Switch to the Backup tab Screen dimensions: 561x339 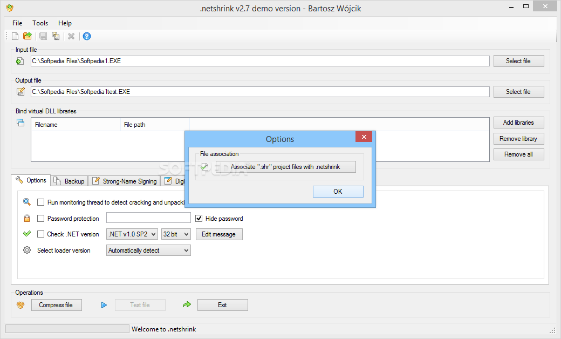pyautogui.click(x=70, y=181)
